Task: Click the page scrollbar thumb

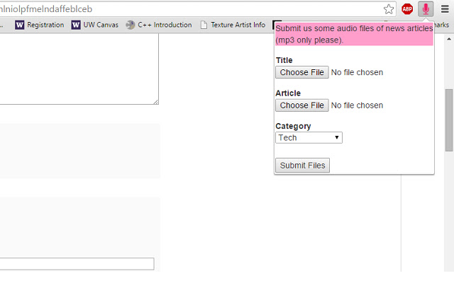Action: [x=449, y=120]
